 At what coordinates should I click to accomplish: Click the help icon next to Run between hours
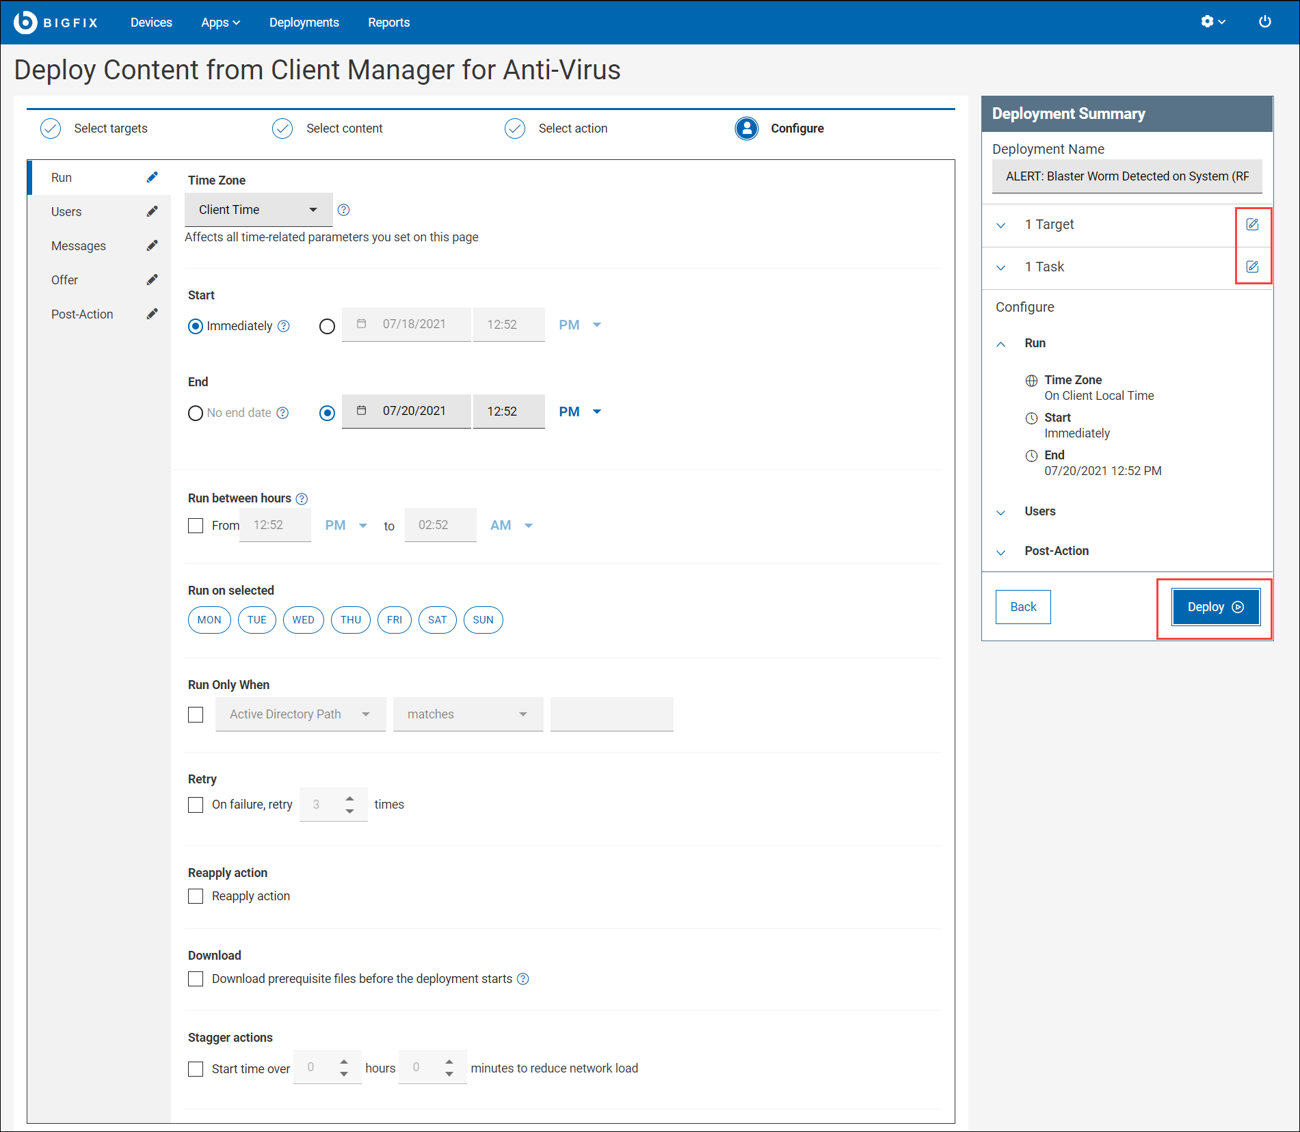coord(302,499)
